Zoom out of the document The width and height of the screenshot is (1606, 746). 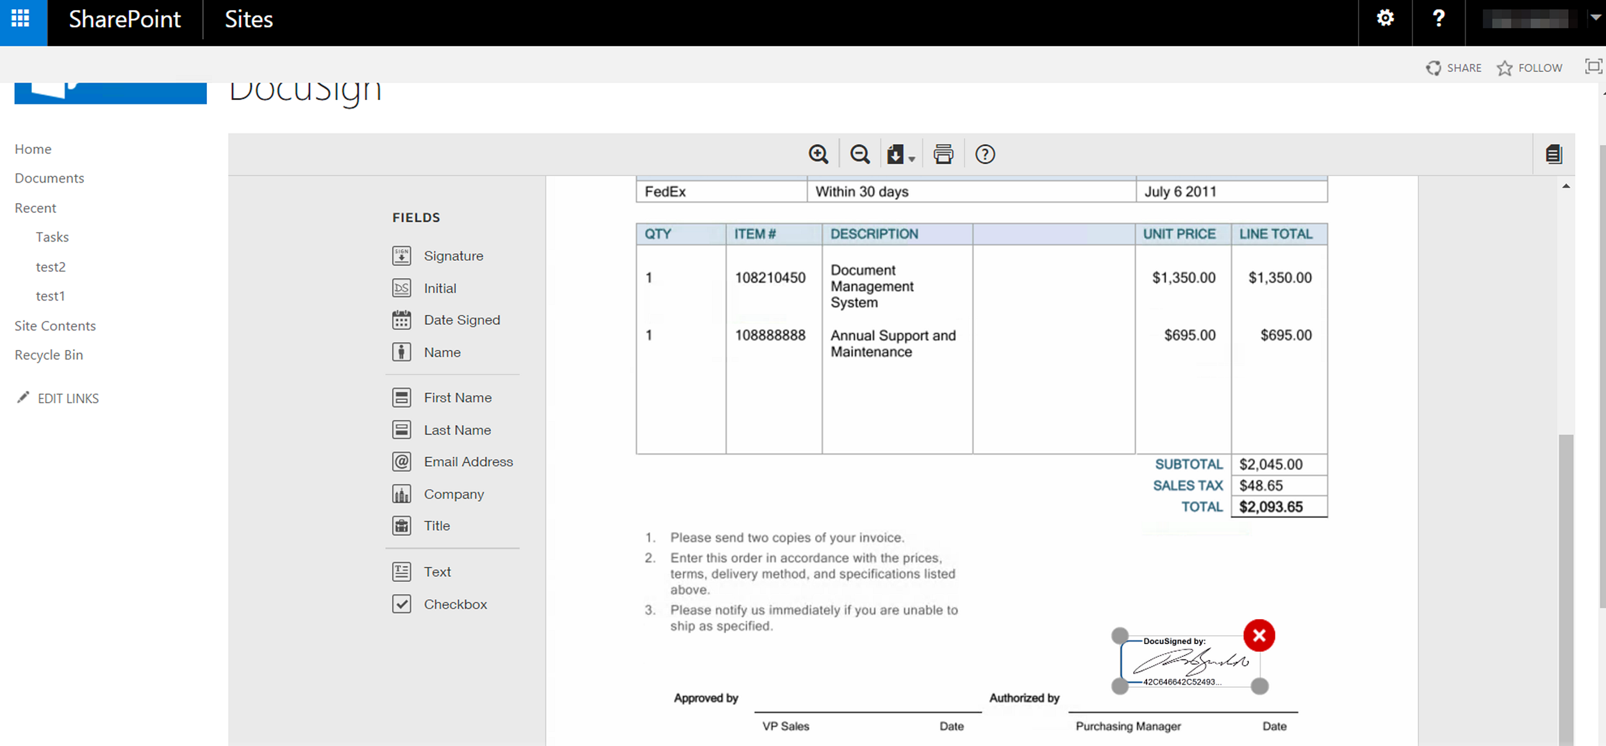(859, 154)
